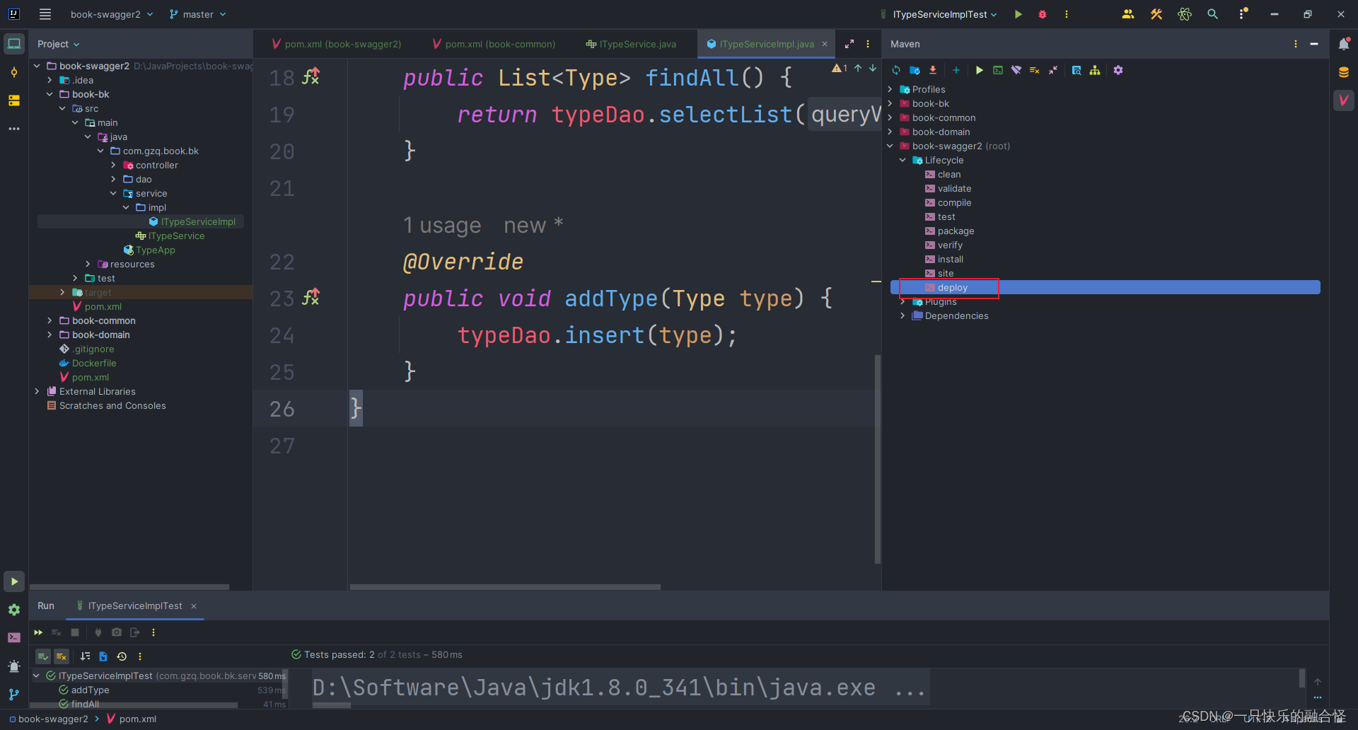Screen dimensions: 1358x730
Task: Close ITypeServiceImpl.java editor tab
Action: pos(825,44)
